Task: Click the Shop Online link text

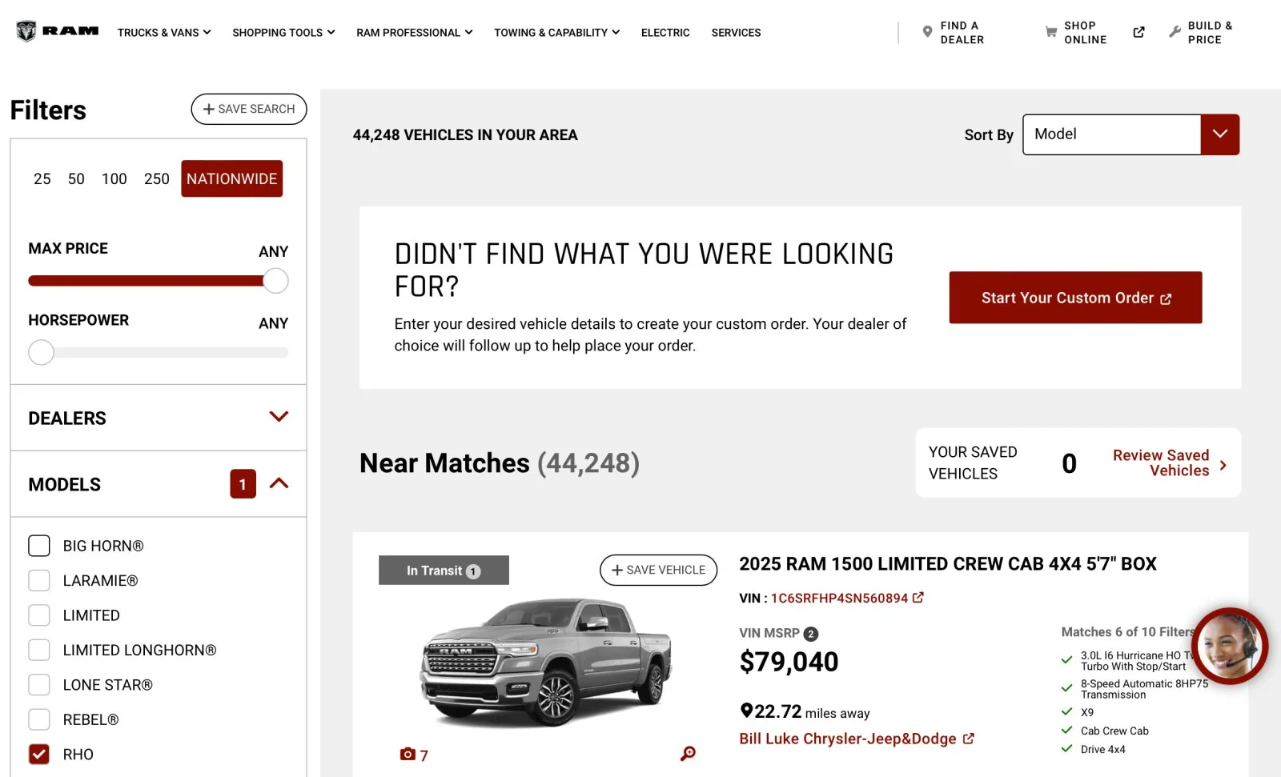Action: click(1086, 33)
